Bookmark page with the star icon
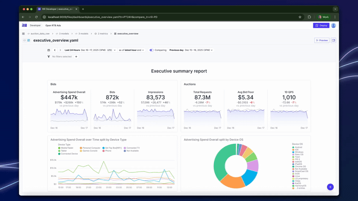The image size is (358, 201). point(300,17)
